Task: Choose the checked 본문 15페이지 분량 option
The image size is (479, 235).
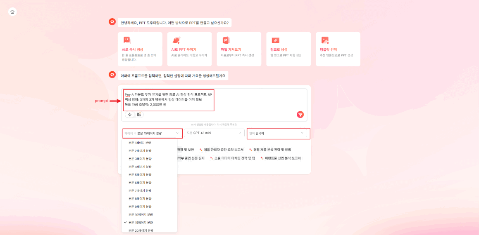Action: point(149,223)
